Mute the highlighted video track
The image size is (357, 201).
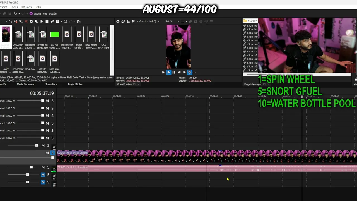(47, 153)
